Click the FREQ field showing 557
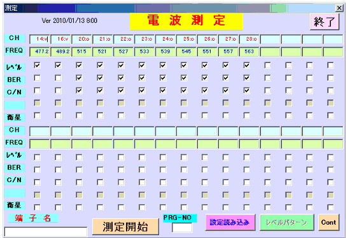The image size is (350, 238). pos(228,52)
